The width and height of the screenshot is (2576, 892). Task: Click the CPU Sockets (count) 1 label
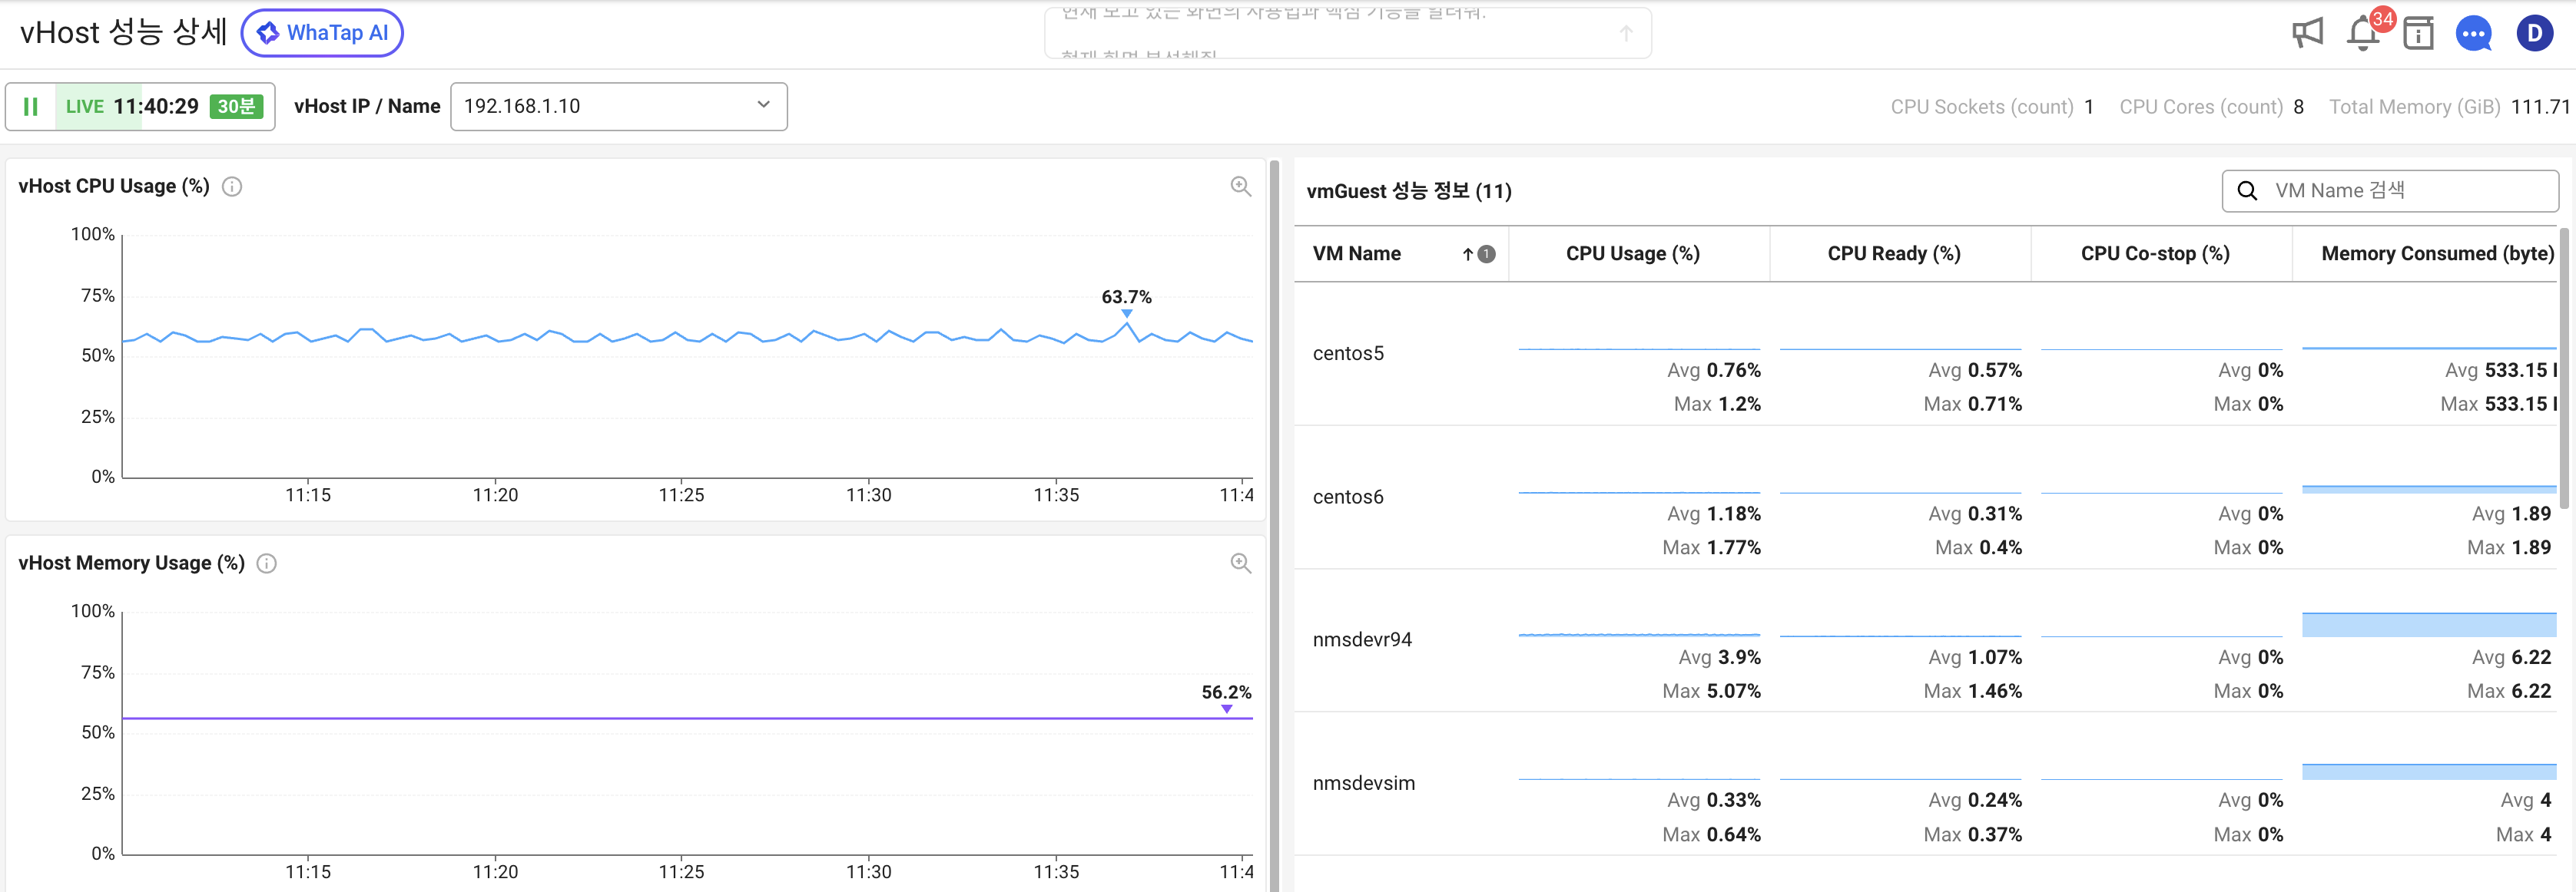click(x=1991, y=107)
